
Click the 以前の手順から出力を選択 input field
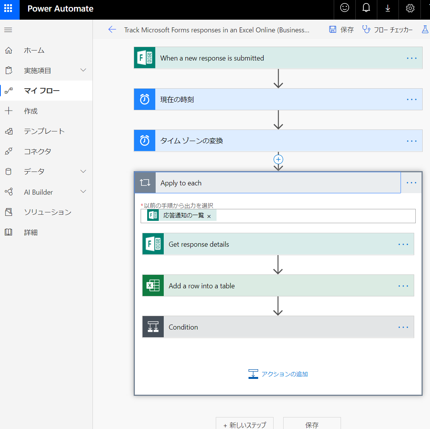(278, 216)
